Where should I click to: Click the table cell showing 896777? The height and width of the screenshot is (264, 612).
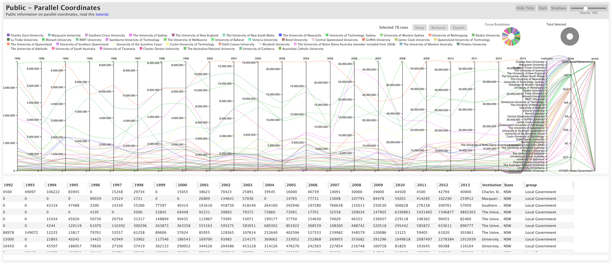(x=467, y=226)
